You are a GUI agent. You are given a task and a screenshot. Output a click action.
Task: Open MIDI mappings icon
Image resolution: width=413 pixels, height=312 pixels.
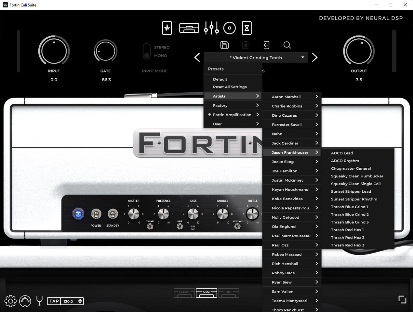point(25,301)
